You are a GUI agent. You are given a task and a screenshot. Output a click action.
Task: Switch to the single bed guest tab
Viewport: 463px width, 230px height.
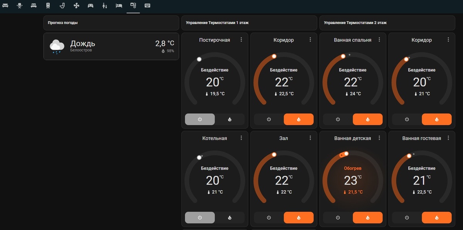click(119, 6)
